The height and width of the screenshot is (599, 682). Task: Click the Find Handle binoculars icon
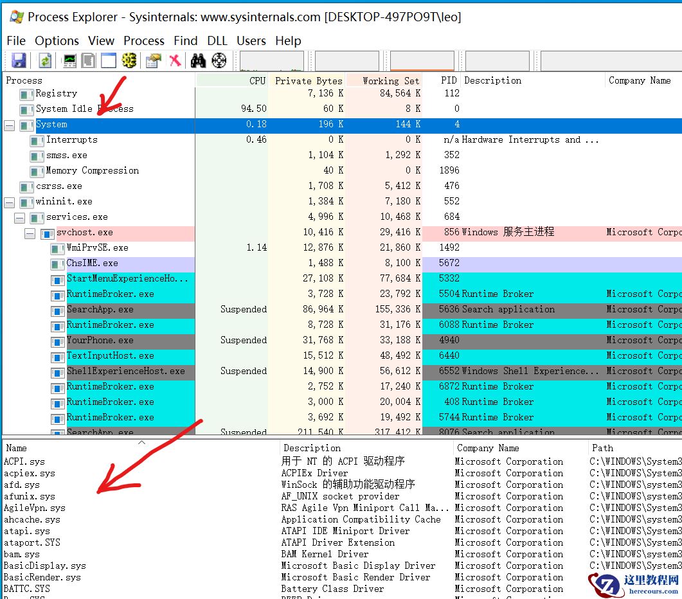(x=199, y=60)
